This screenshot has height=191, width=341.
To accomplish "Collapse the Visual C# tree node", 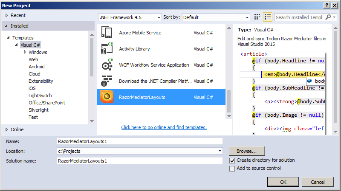I will 16,45.
